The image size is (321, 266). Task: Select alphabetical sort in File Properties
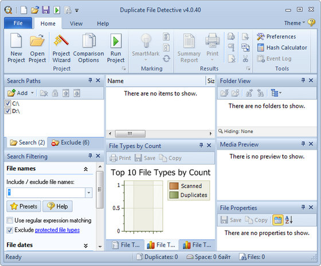pos(289,220)
